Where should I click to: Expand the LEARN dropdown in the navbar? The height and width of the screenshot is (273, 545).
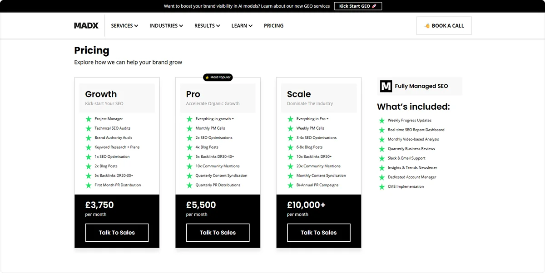[242, 25]
